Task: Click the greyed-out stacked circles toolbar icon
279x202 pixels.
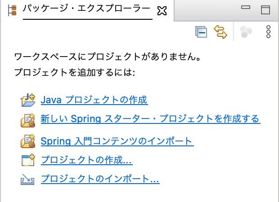Action: tap(246, 32)
